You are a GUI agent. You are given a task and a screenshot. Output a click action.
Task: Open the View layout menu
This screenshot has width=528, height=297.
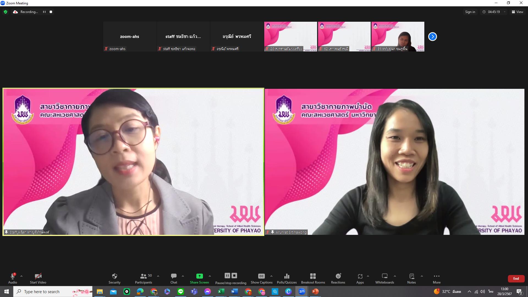[x=518, y=12]
